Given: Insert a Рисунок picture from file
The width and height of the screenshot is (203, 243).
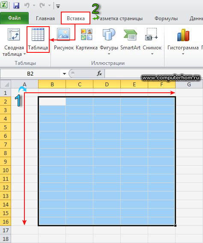Looking at the screenshot, I should pos(64,39).
